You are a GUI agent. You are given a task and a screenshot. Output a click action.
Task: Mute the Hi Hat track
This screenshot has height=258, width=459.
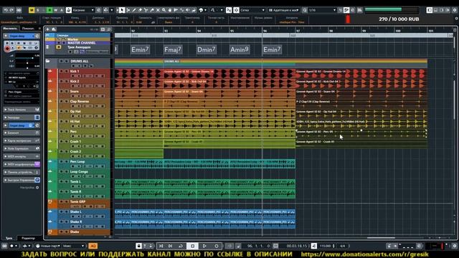click(62, 121)
